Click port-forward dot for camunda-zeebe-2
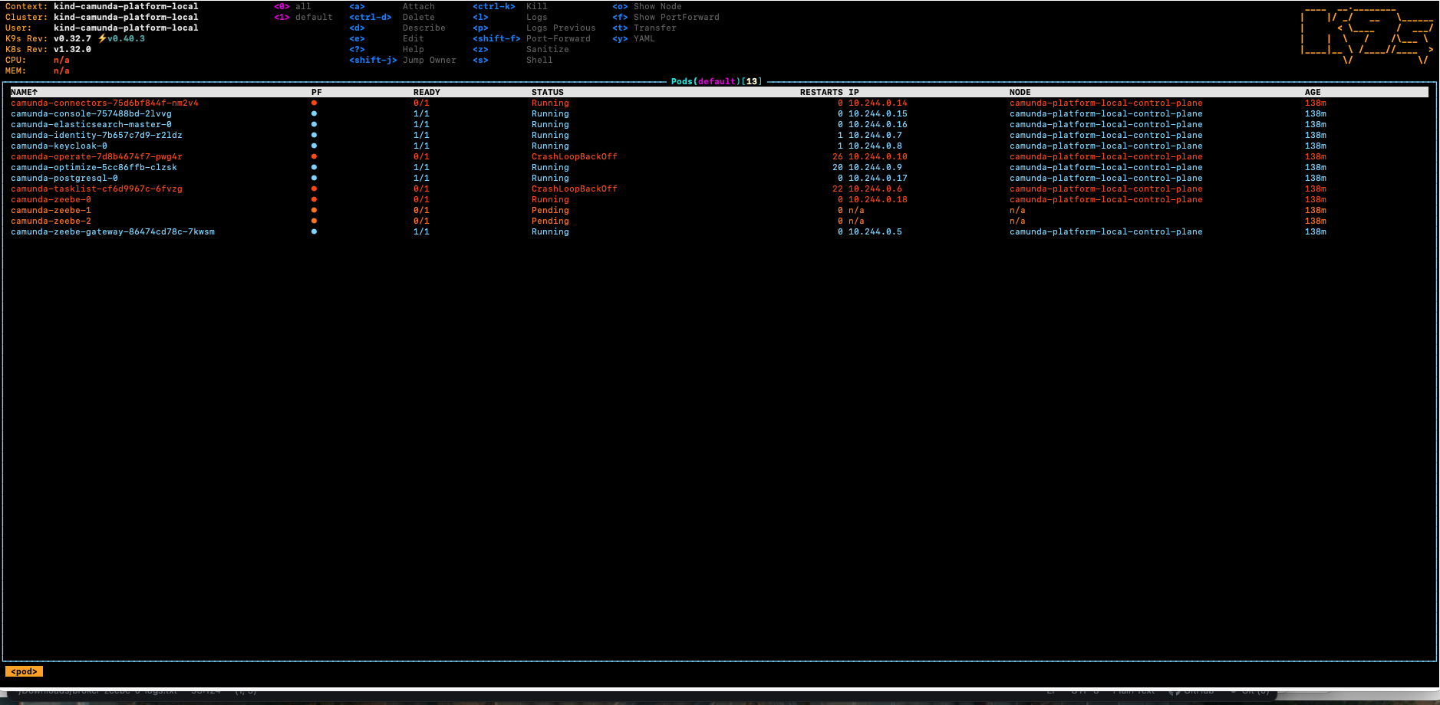Viewport: 1440px width, 705px height. tap(314, 221)
